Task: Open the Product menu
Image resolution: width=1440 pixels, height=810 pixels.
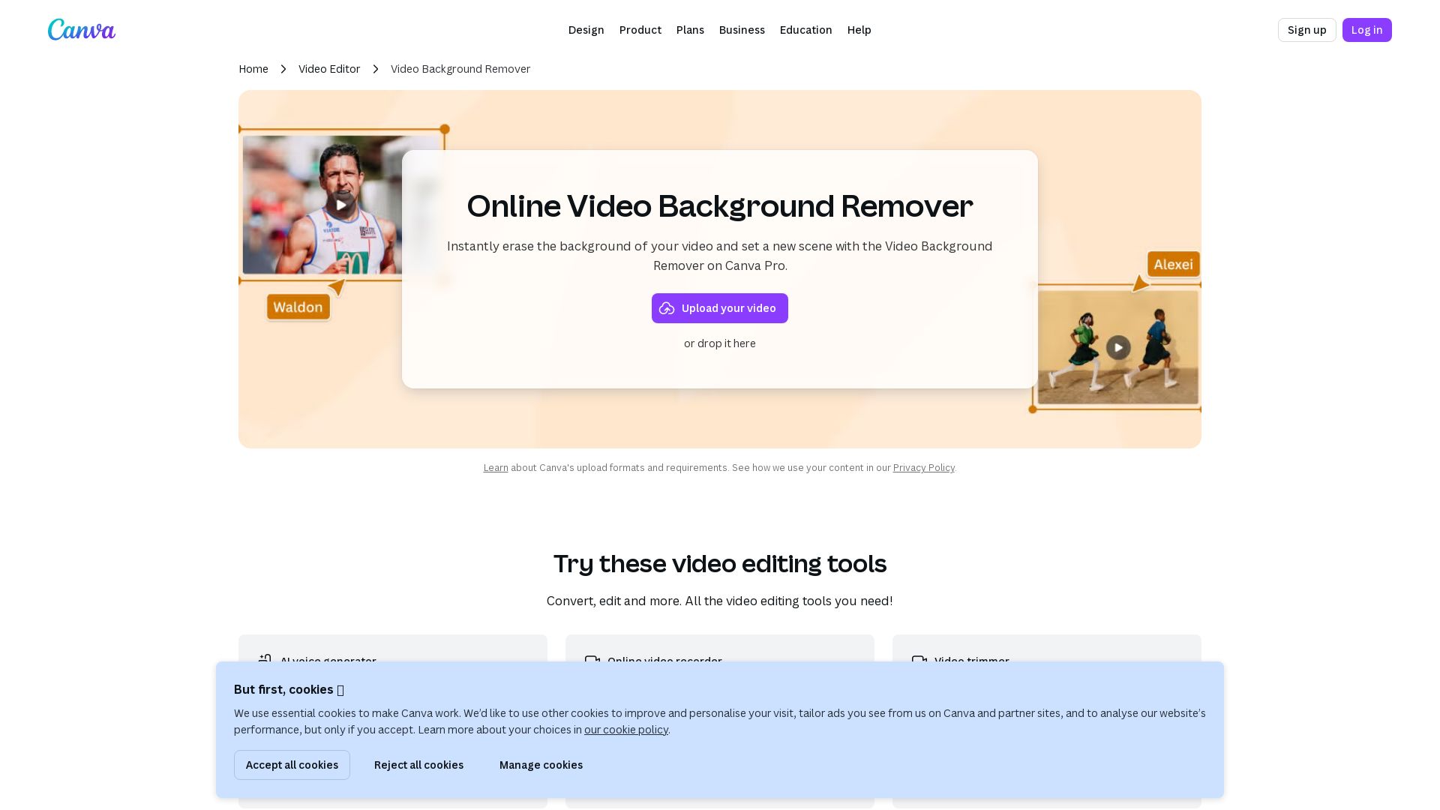Action: pyautogui.click(x=640, y=30)
